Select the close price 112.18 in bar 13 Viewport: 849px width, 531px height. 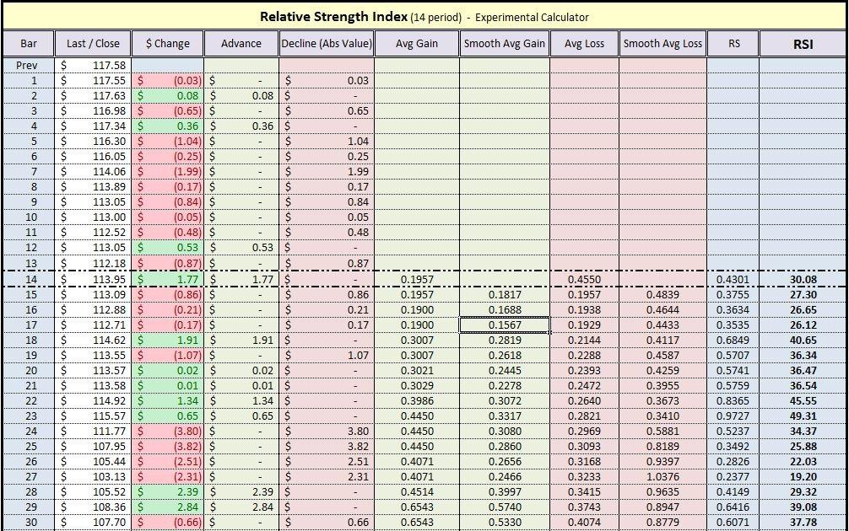pyautogui.click(x=93, y=263)
